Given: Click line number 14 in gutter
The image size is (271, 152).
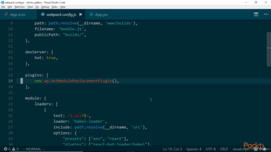Looking at the screenshot, I should point(10,52).
